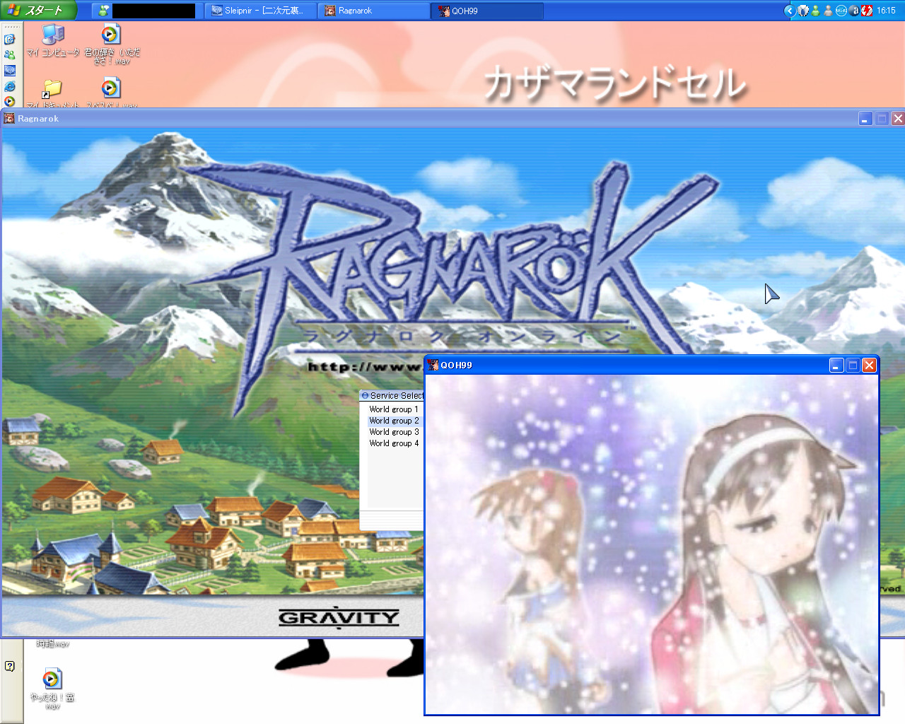The height and width of the screenshot is (724, 905).
Task: Minimize the QOH99 window
Action: (x=836, y=365)
